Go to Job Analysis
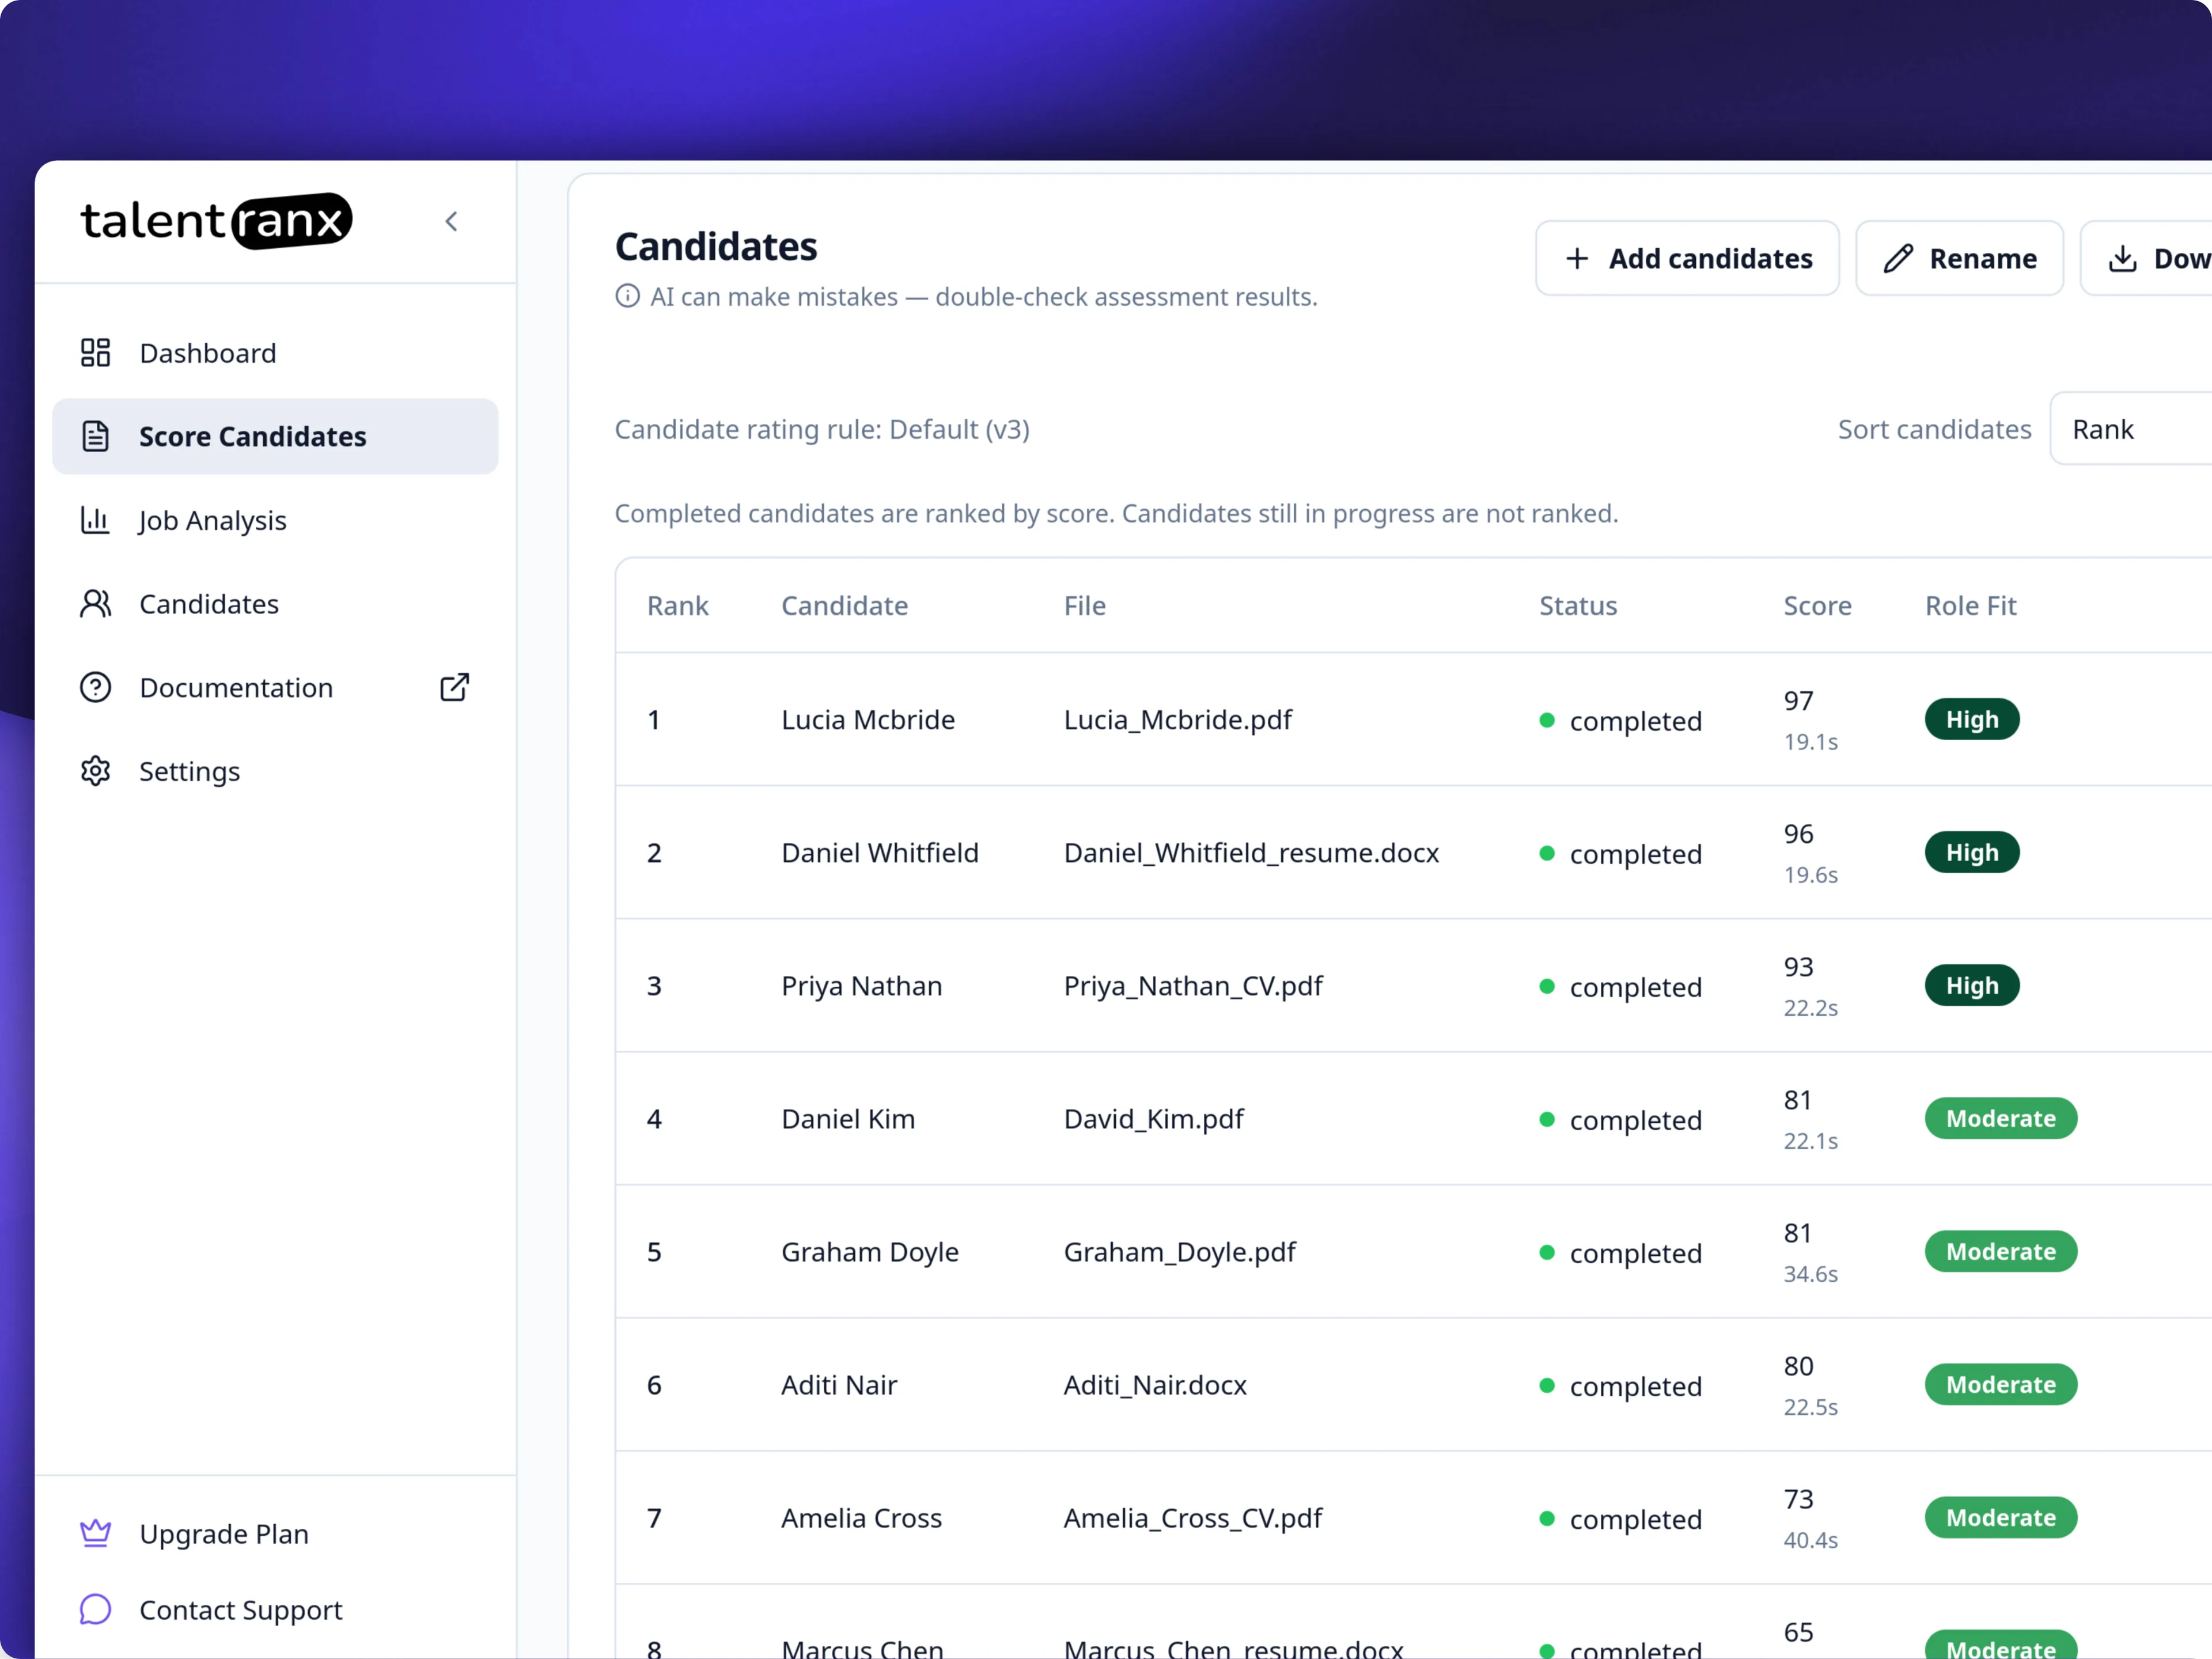Image resolution: width=2212 pixels, height=1659 pixels. coord(275,520)
